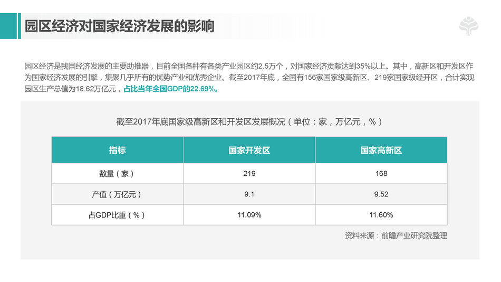This screenshot has width=501, height=282.
Task: Click the 占GDP比重（%） row label
Action: point(117,215)
